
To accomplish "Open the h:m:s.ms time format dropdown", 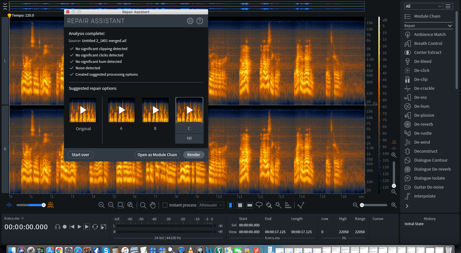I will coord(14,218).
